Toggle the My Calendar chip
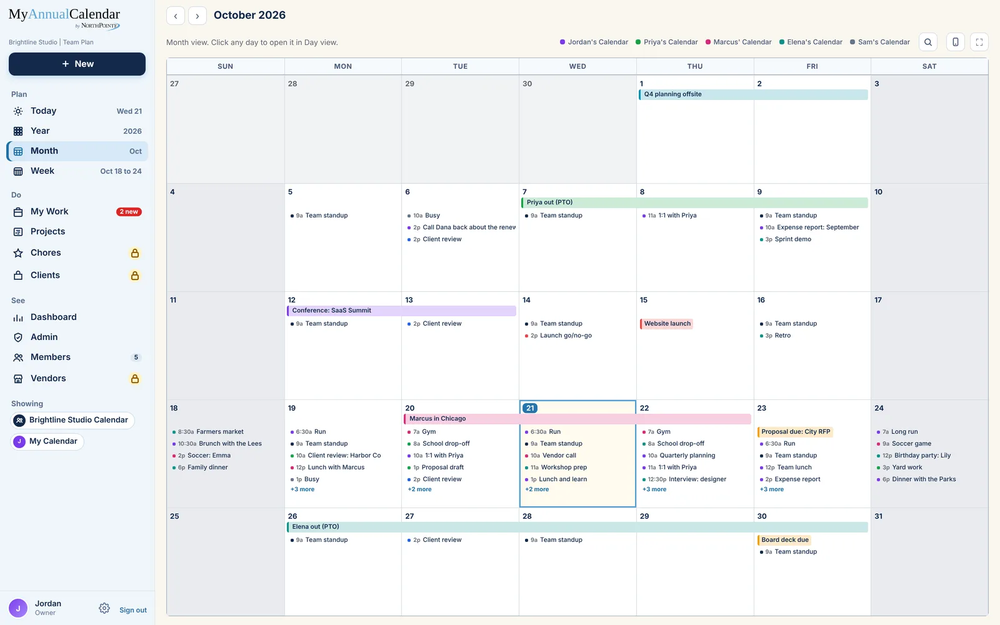The width and height of the screenshot is (1000, 625). click(x=47, y=442)
